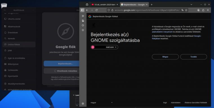Open bookmarks panel in browser sidebar
The width and height of the screenshot is (214, 108).
pyautogui.click(x=83, y=30)
